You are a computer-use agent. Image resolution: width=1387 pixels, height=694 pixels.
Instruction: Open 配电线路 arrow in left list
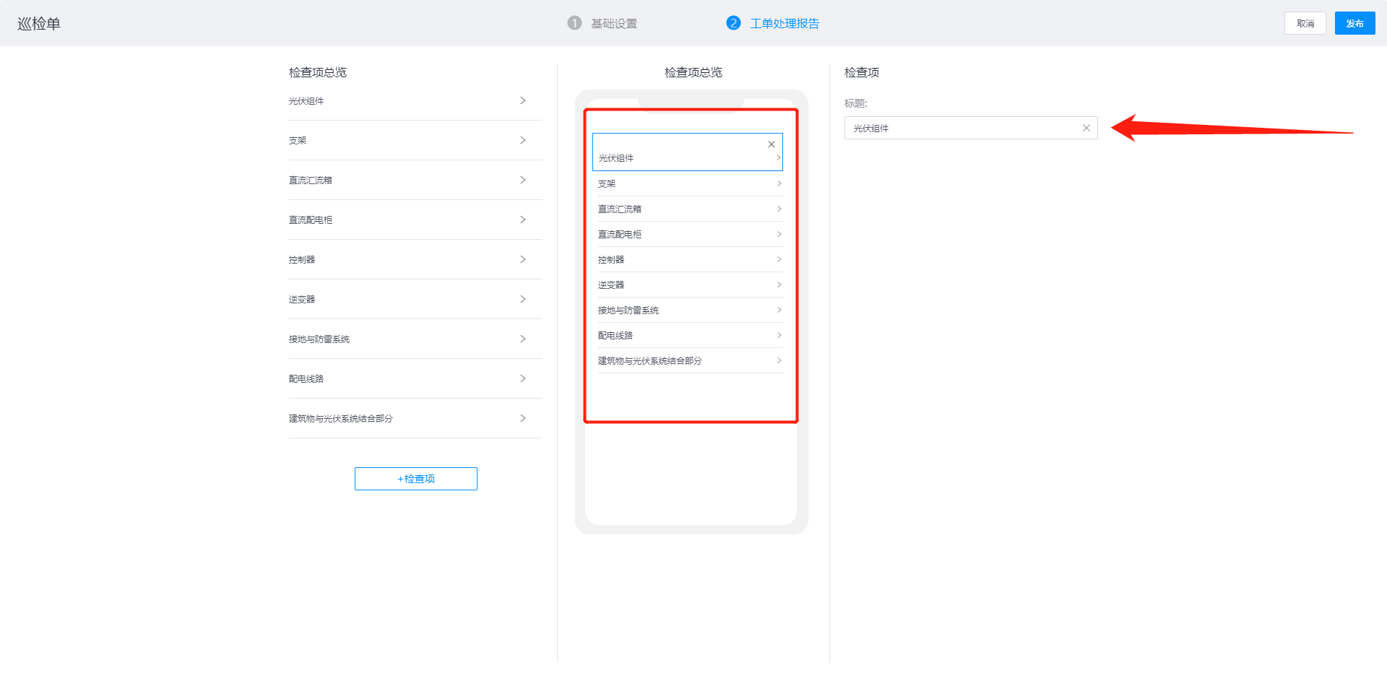[523, 378]
